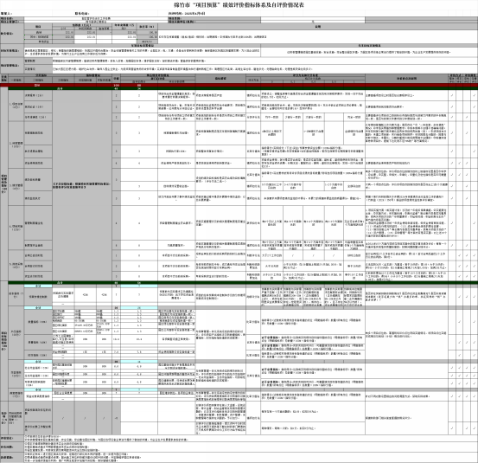This screenshot has height=463, width=478.
Task: Click the 管理制度 label cell
Action: click(x=38, y=61)
